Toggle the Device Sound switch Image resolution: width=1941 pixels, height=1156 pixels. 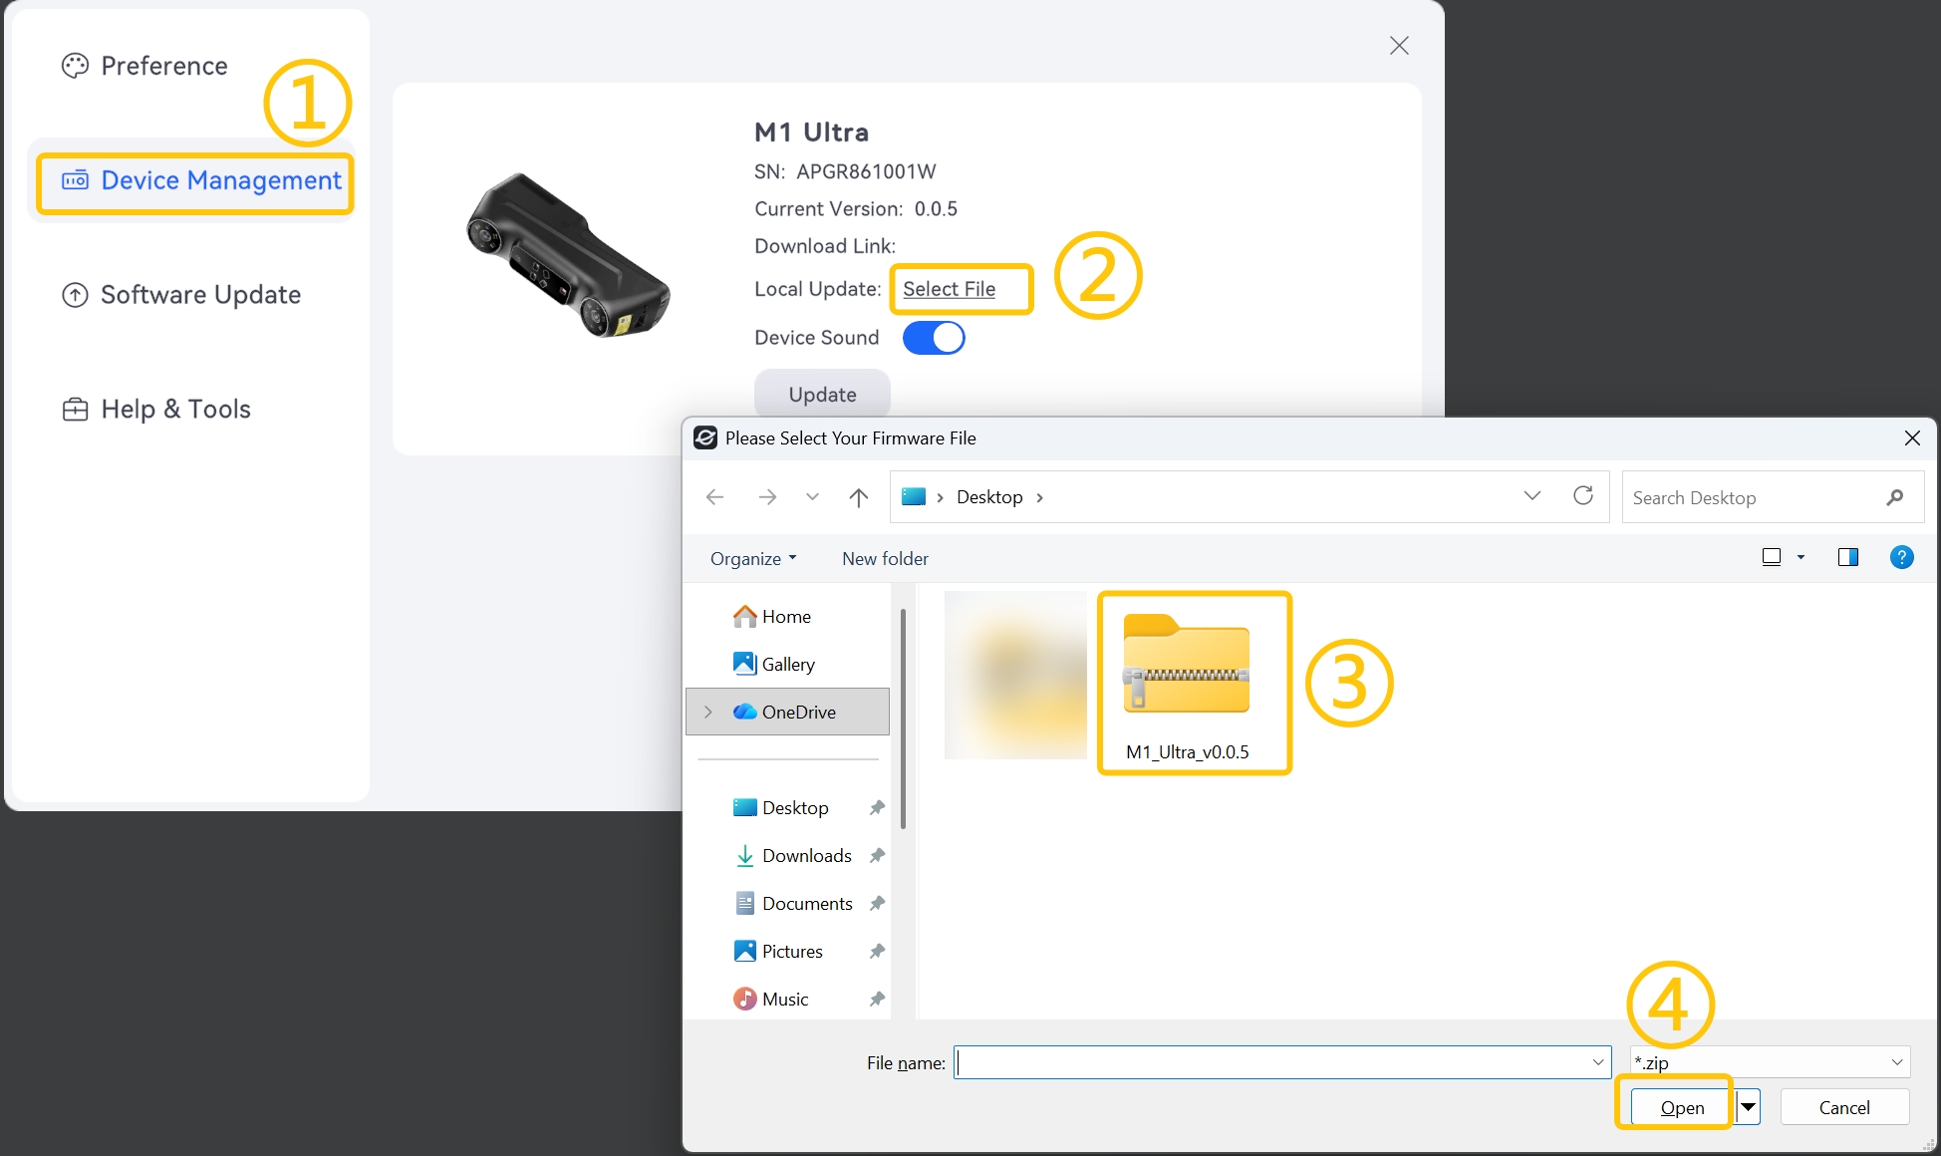(934, 338)
